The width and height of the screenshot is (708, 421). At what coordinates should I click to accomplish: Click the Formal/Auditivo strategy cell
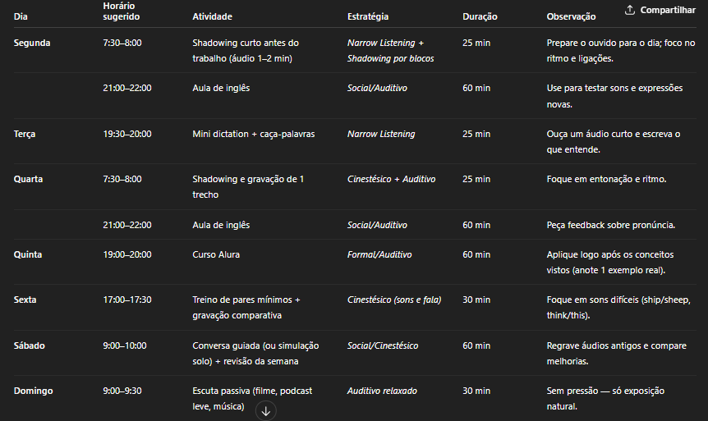(379, 254)
